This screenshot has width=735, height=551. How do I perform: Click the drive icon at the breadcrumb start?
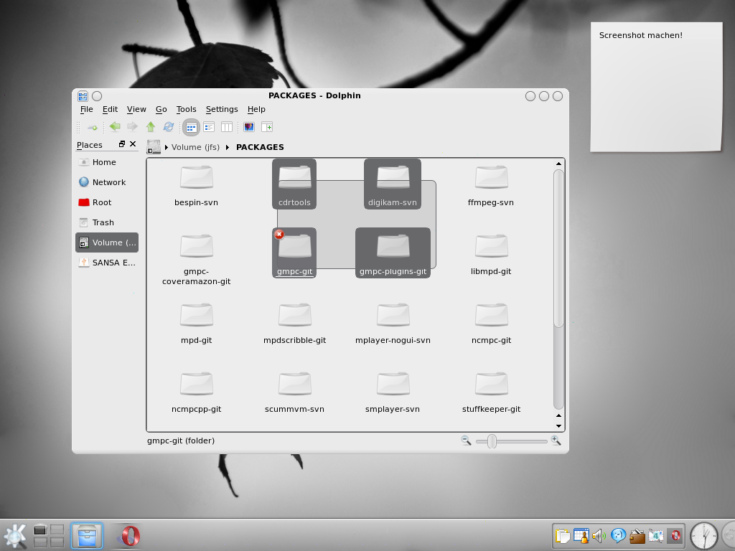154,147
